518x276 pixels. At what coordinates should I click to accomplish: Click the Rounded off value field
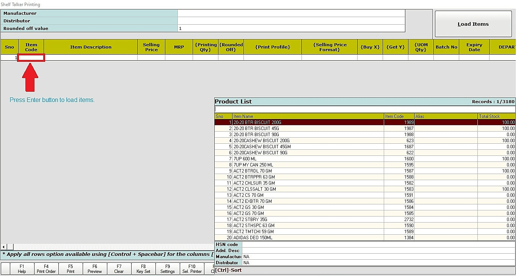coord(291,28)
